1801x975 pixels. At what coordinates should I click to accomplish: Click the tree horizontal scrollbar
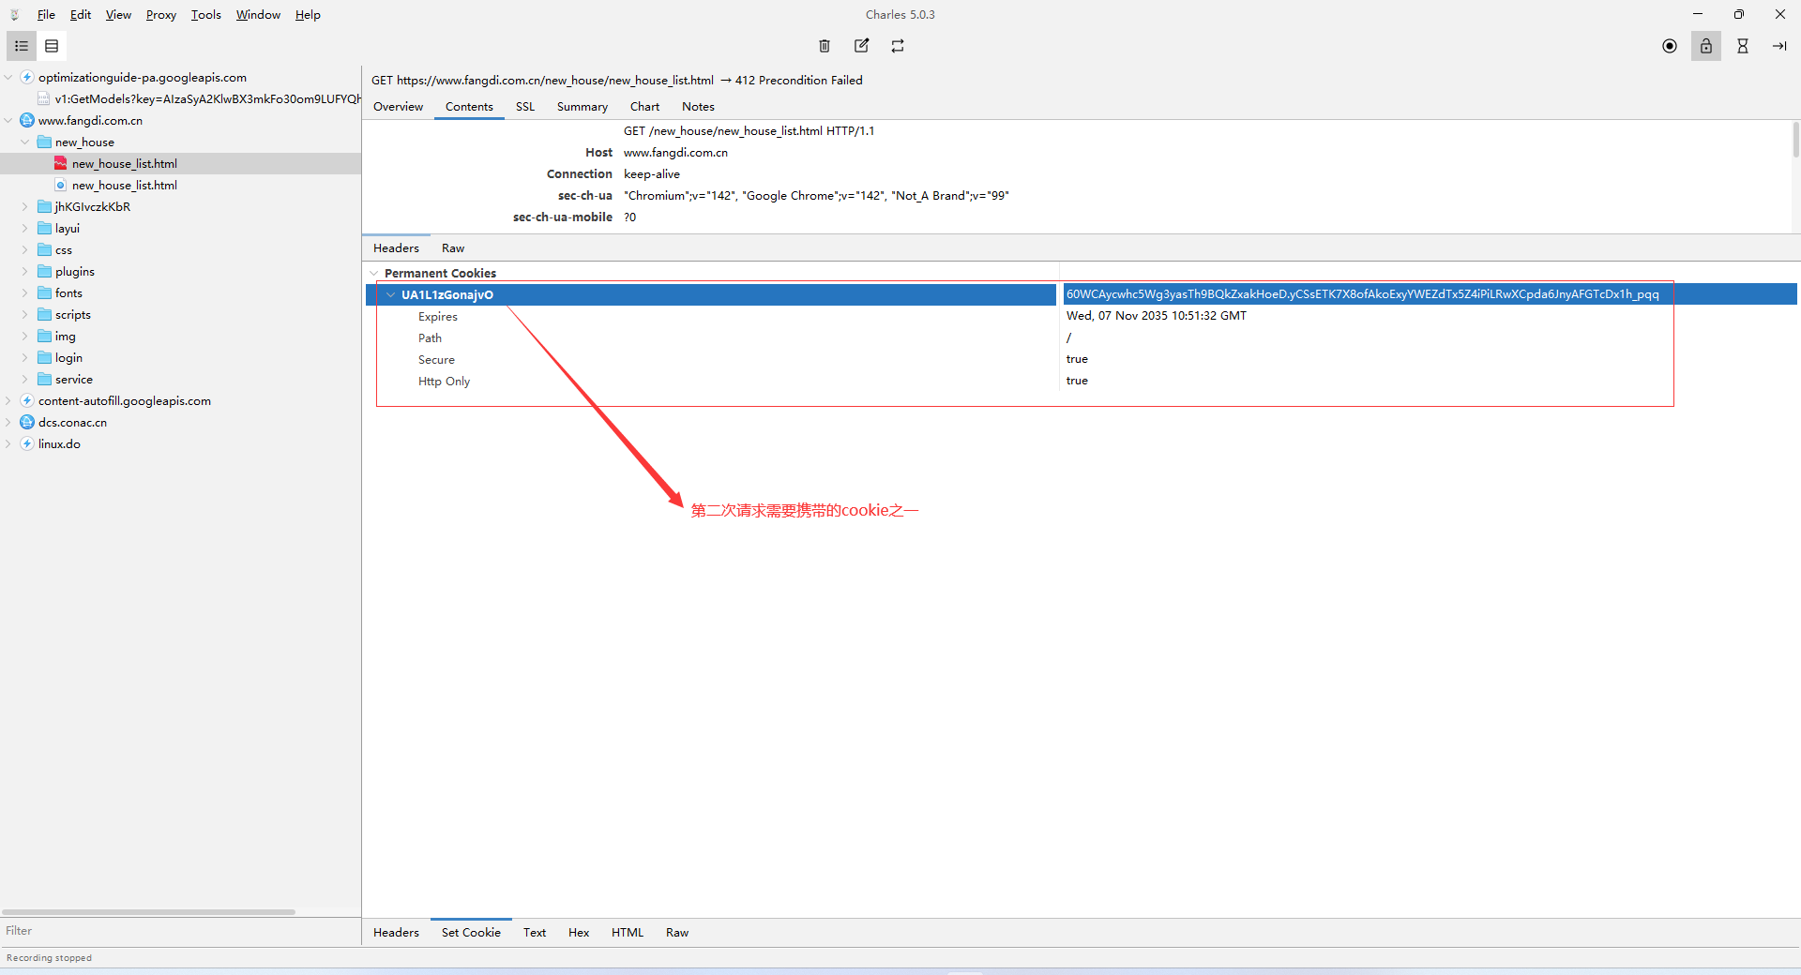[148, 912]
